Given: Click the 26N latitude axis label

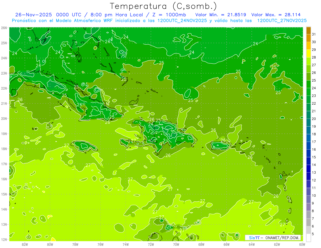Looking at the screenshot, I should pyautogui.click(x=4, y=28).
